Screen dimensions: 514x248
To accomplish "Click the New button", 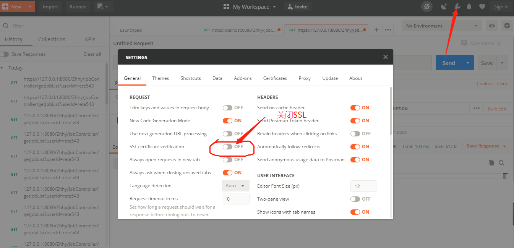I will [13, 6].
